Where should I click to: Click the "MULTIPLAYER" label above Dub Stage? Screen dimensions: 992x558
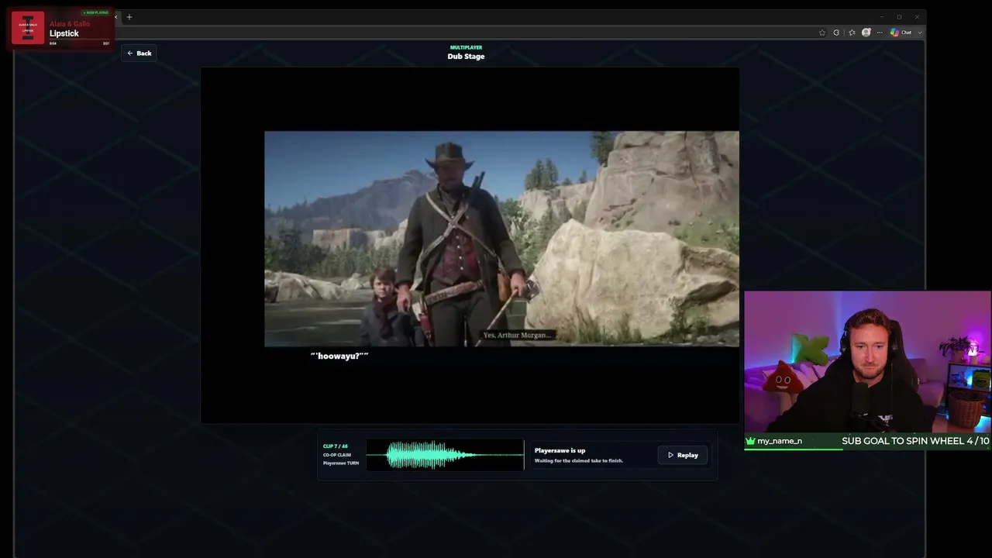tap(466, 47)
